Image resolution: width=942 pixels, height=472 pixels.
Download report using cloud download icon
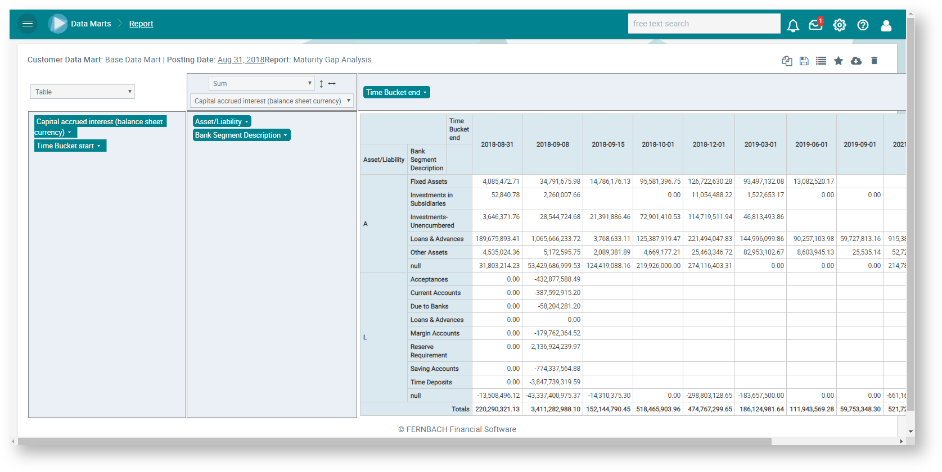pyautogui.click(x=856, y=61)
